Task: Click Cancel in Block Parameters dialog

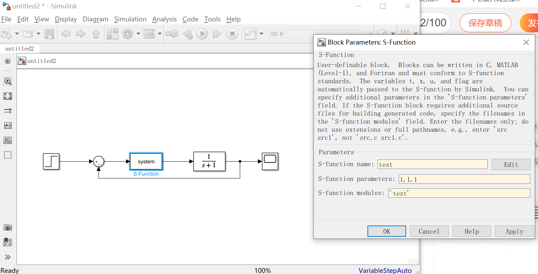Action: [x=429, y=231]
